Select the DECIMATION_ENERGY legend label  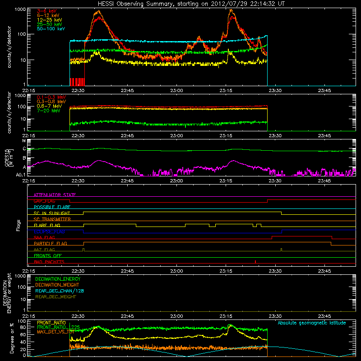click(x=58, y=279)
